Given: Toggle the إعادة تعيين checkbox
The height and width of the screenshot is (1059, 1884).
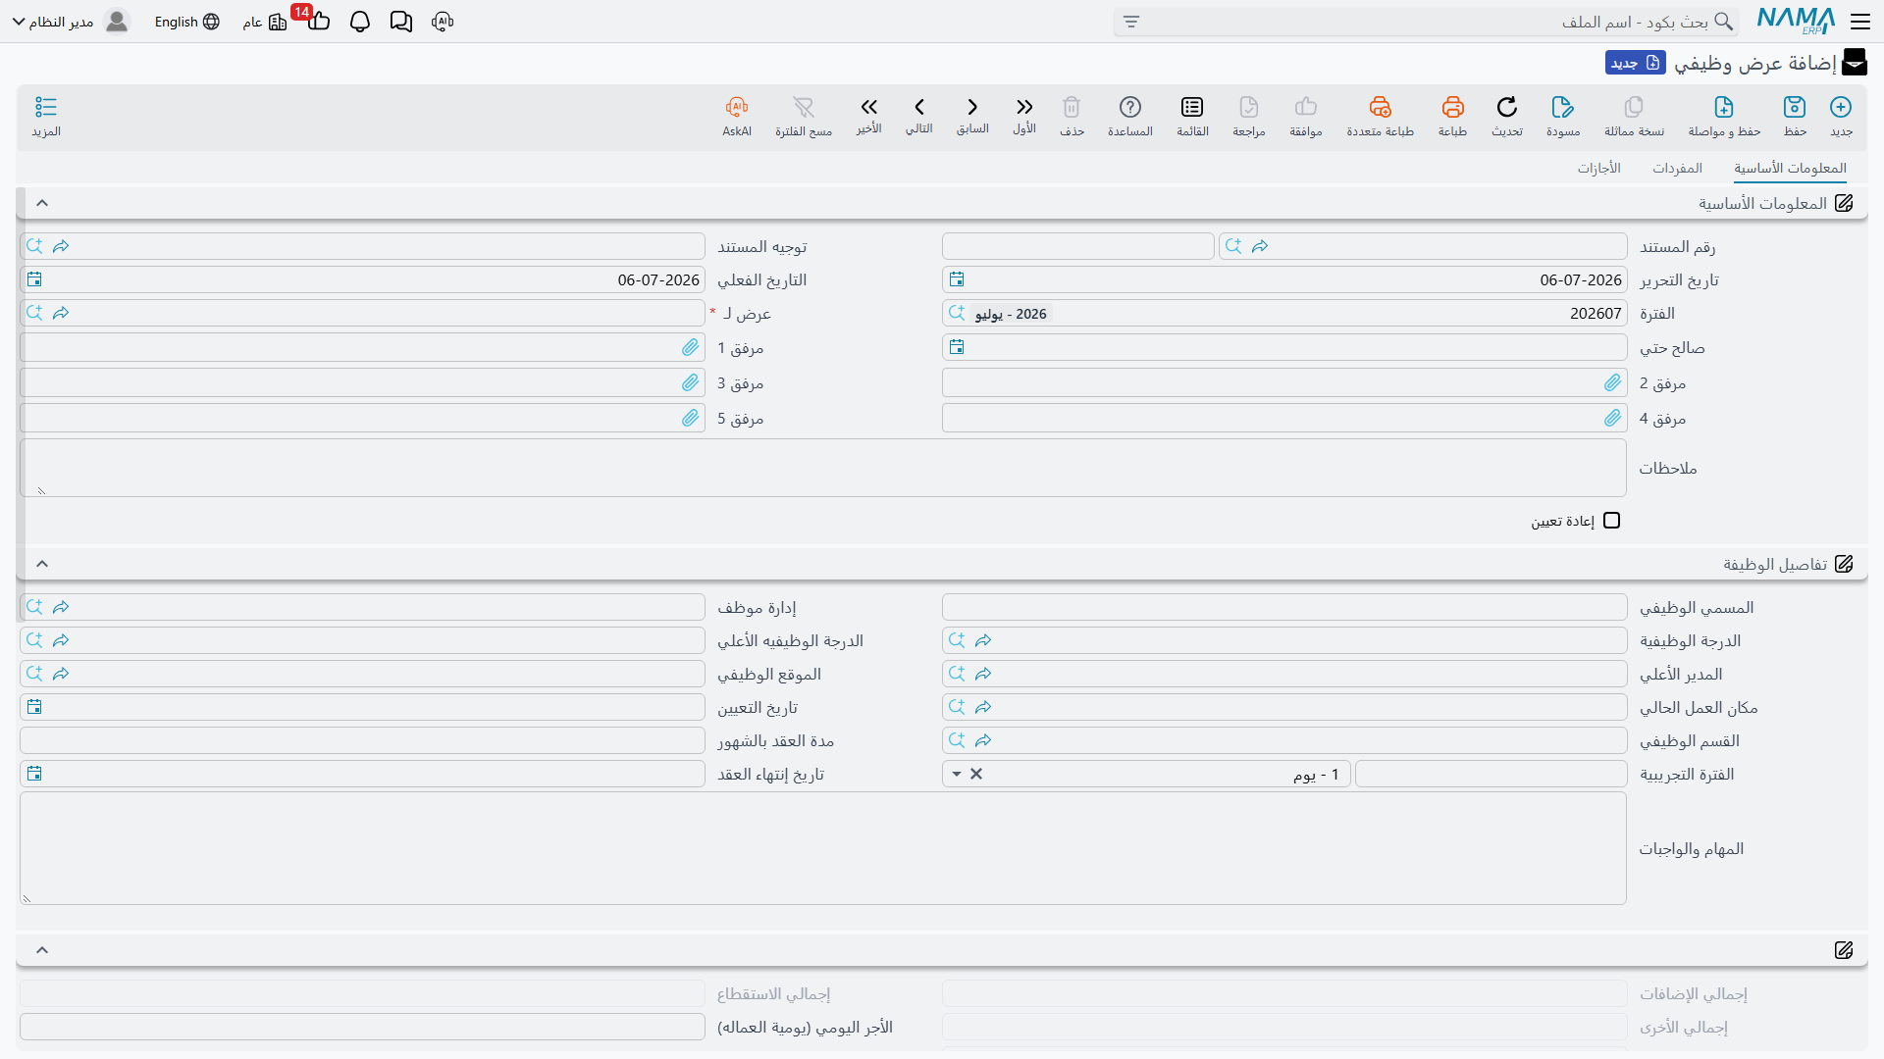Looking at the screenshot, I should [x=1612, y=521].
